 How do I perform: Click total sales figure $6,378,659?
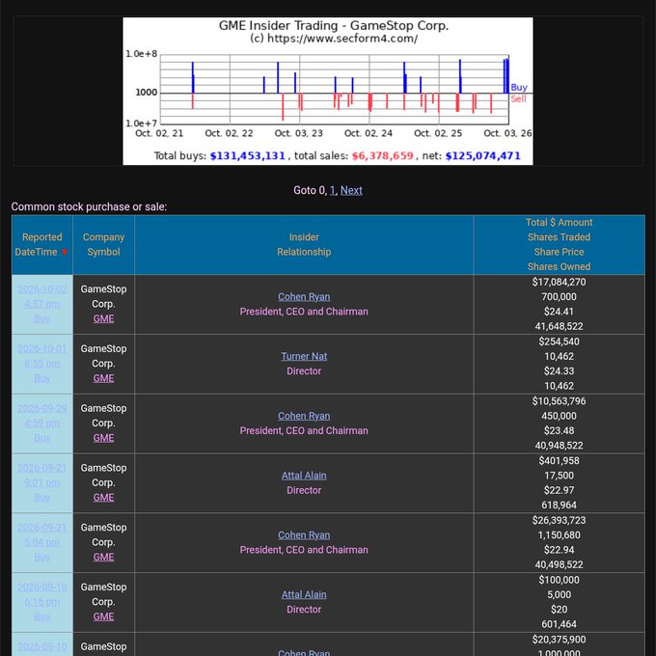pyautogui.click(x=382, y=156)
